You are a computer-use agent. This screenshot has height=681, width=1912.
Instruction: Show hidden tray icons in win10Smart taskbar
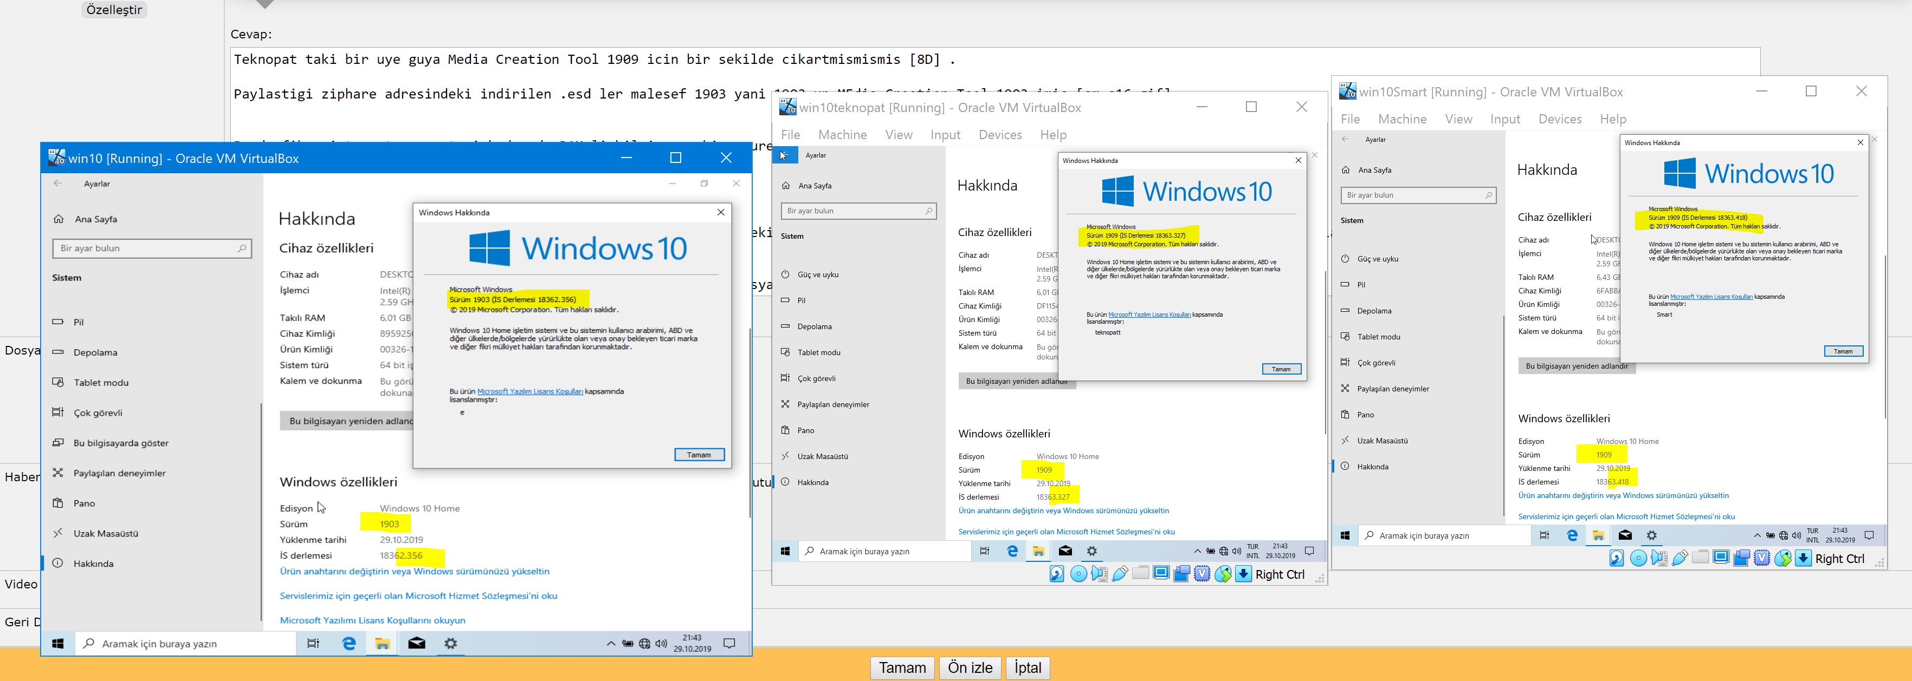(x=1757, y=535)
